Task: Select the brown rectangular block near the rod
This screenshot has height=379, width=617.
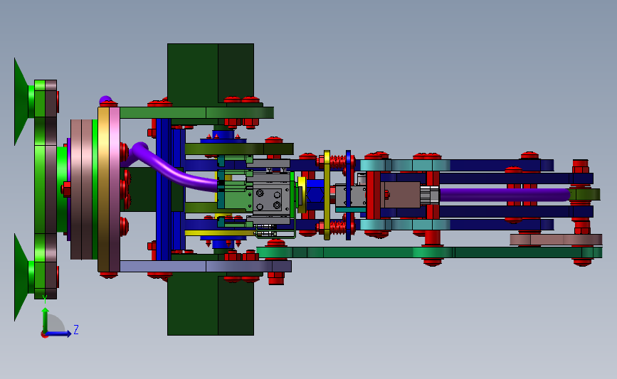Action: tap(402, 195)
